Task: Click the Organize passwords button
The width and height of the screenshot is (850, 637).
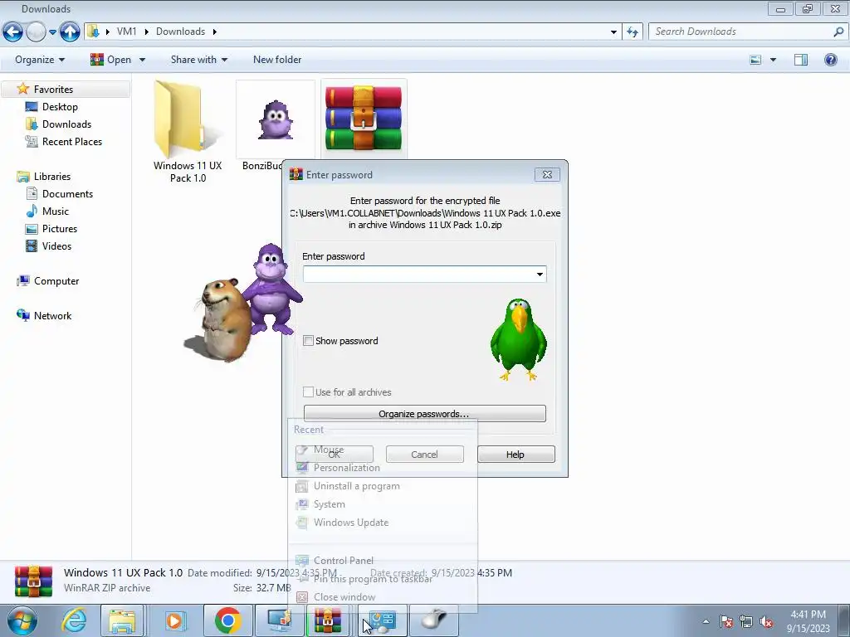Action: click(x=424, y=414)
